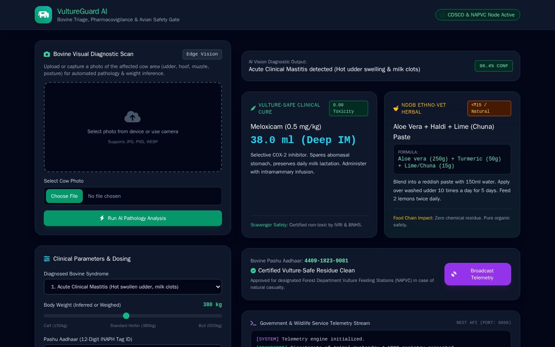Viewport: 555px width, 347px height.
Task: Click the lightning bolt icon on Run AI button
Action: click(102, 218)
